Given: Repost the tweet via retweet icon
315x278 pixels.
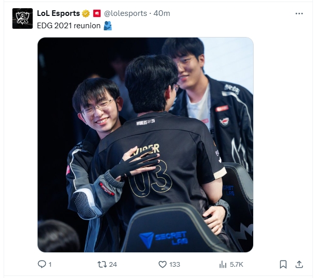Looking at the screenshot, I should tap(102, 264).
